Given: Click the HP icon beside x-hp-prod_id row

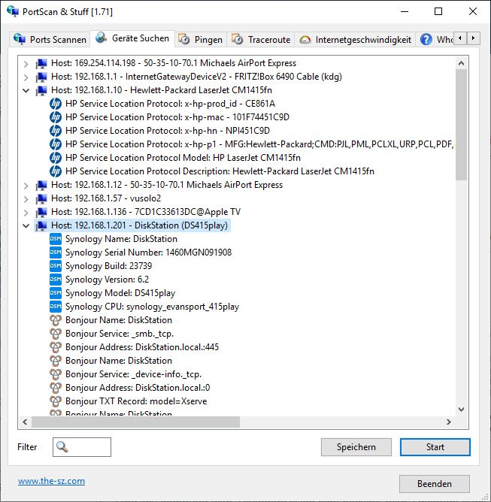Looking at the screenshot, I should pos(56,104).
